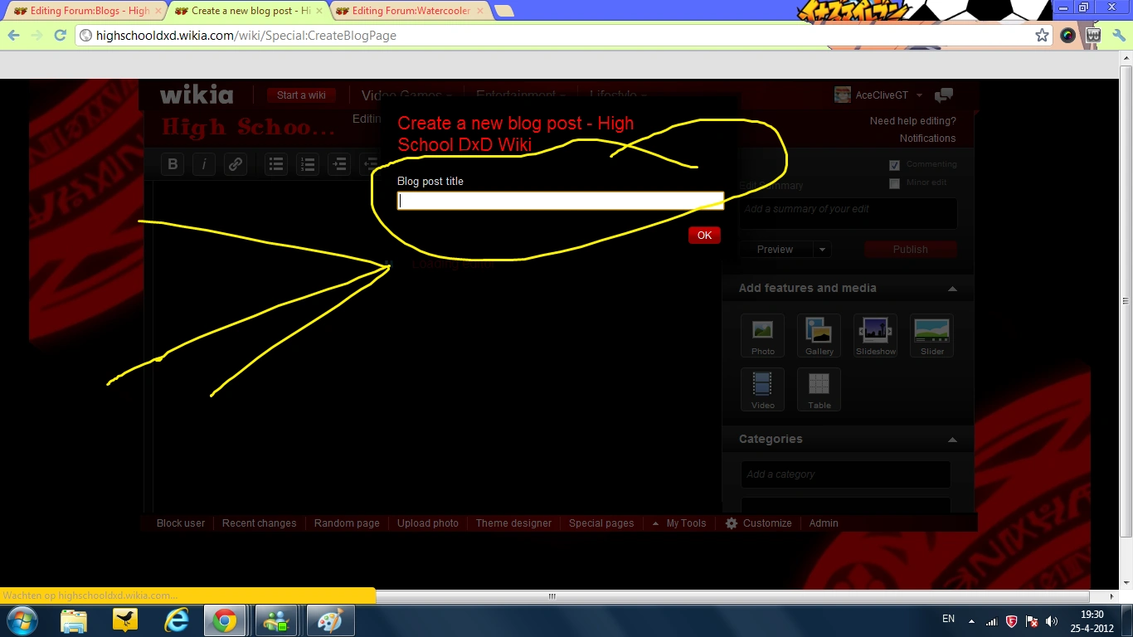This screenshot has height=637, width=1133.
Task: Open the Windows Start menu
Action: pos(21,620)
